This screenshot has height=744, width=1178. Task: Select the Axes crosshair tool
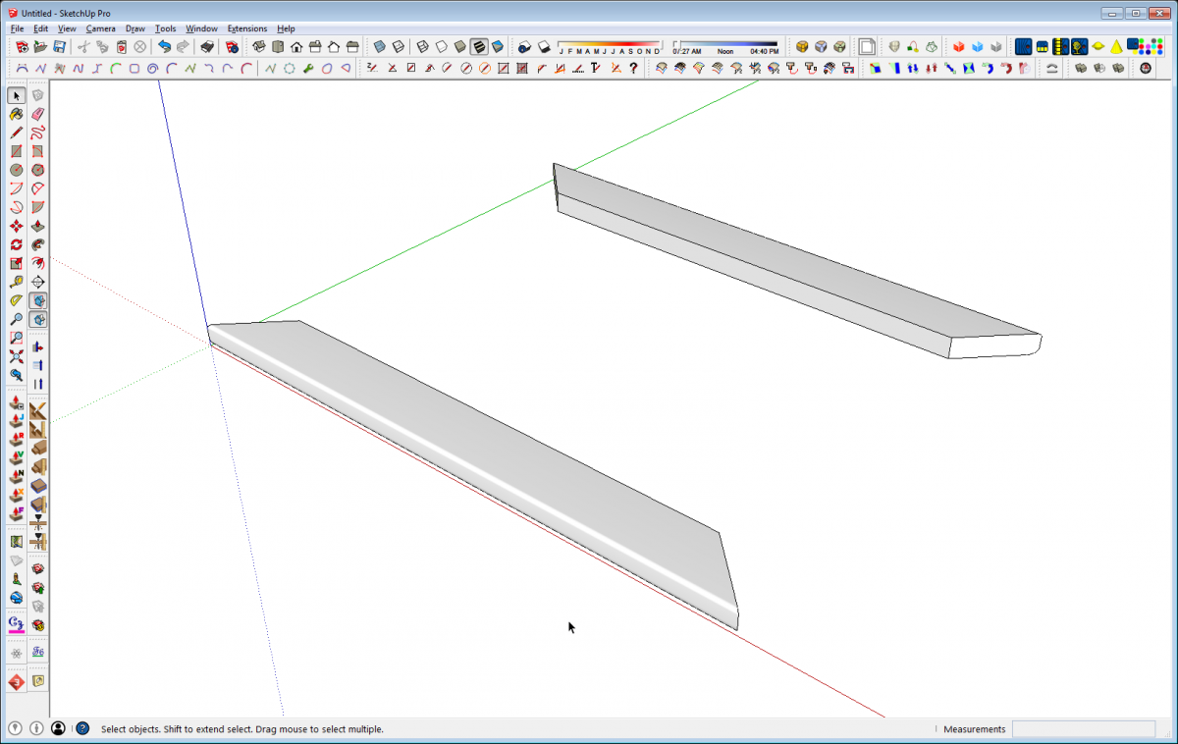pos(38,282)
